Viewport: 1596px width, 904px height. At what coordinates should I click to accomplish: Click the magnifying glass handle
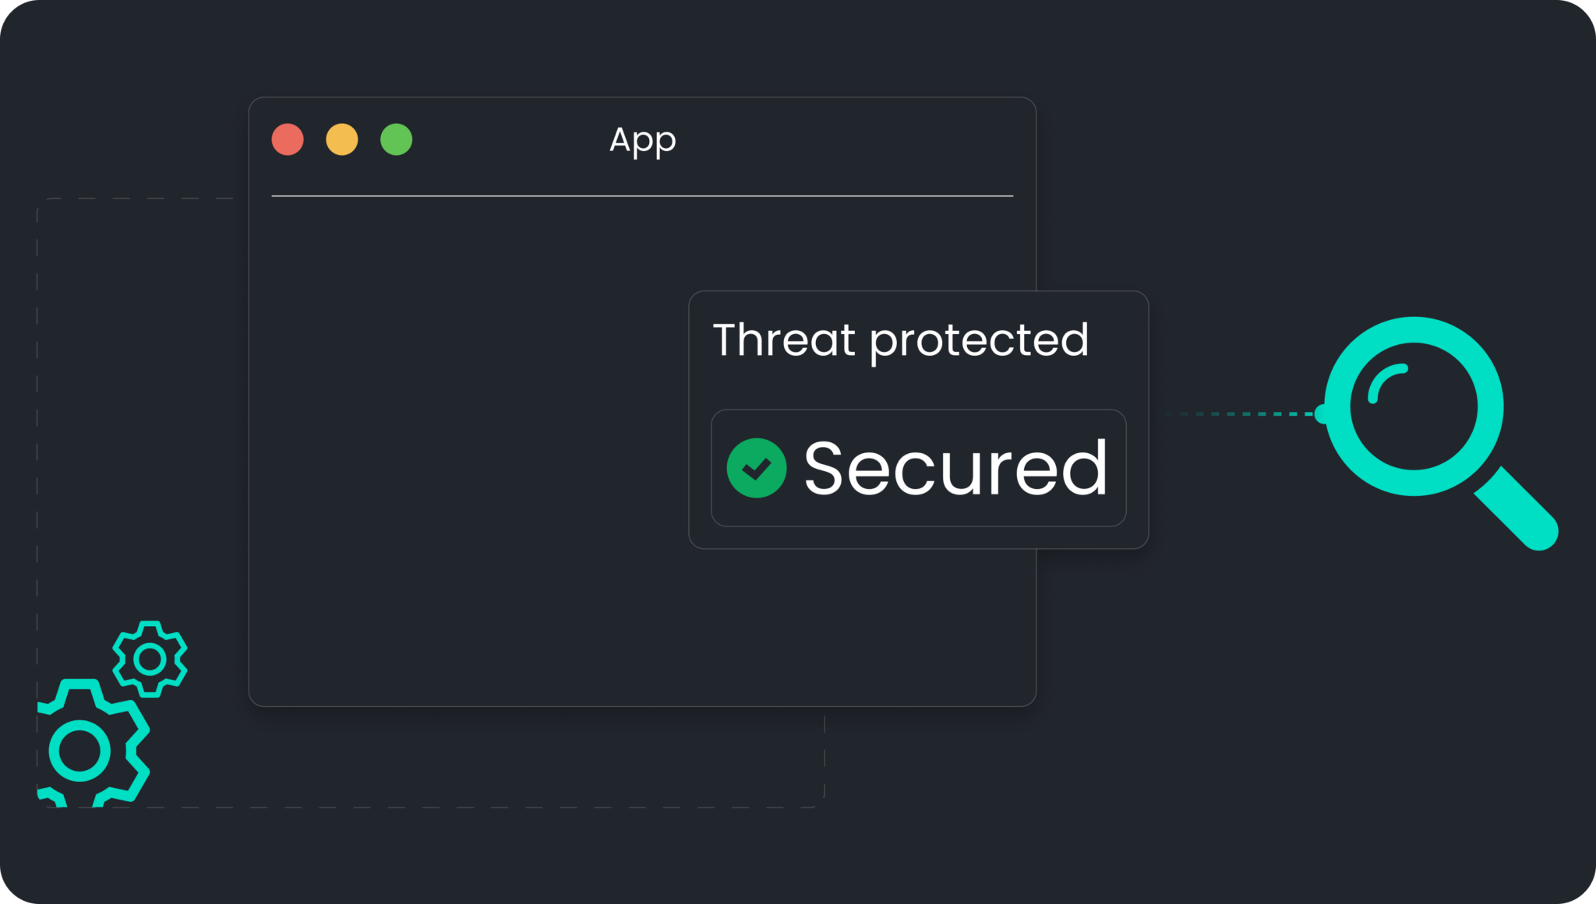click(1517, 509)
